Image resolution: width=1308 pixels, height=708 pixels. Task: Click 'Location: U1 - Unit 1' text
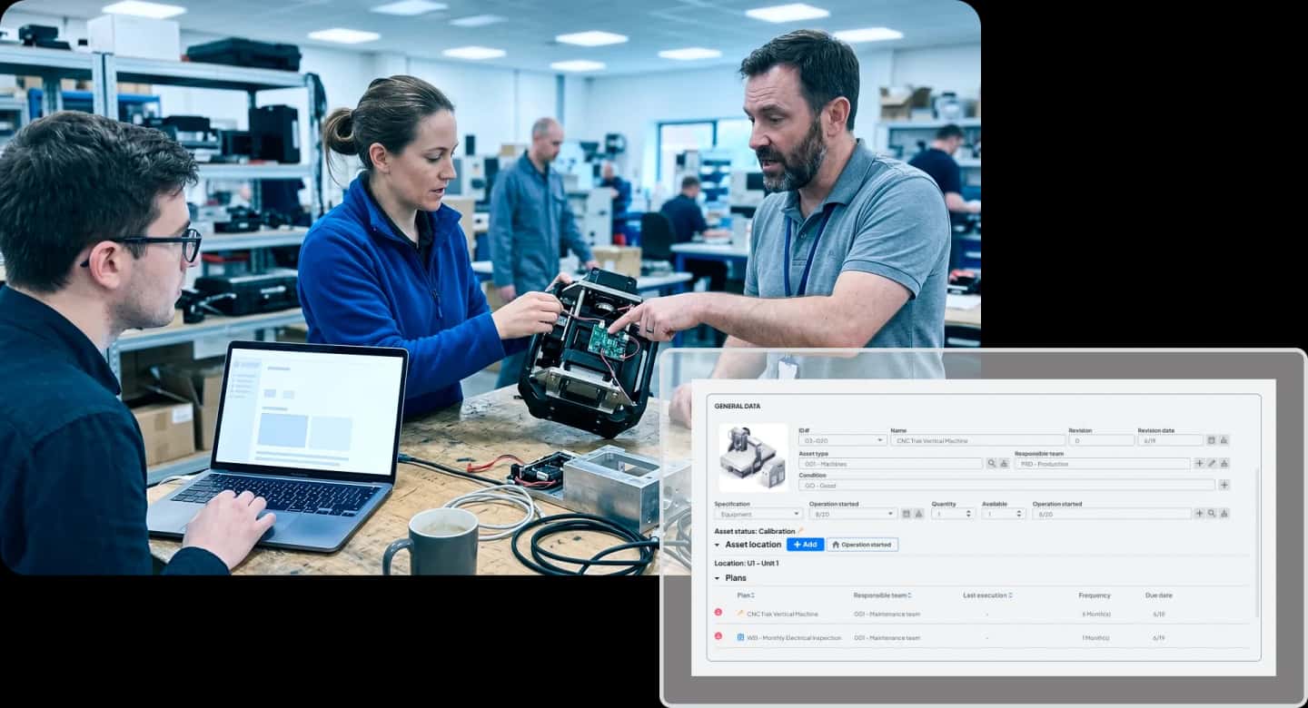(x=747, y=564)
